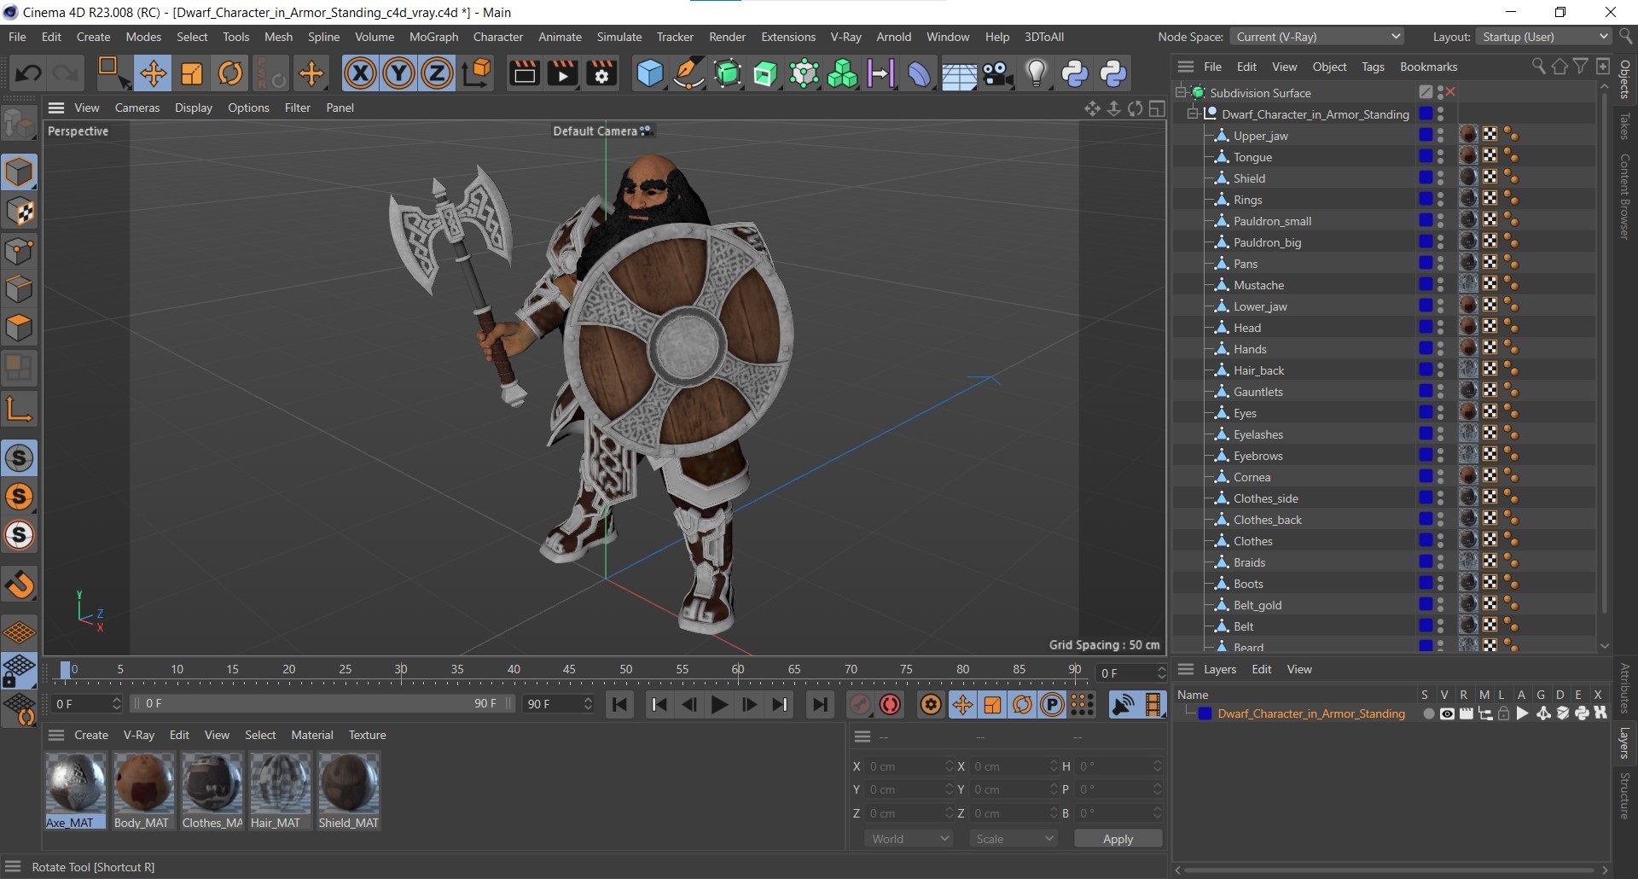Image resolution: width=1638 pixels, height=879 pixels.
Task: Collapse the Subdivision Surface tree node
Action: 1181,92
